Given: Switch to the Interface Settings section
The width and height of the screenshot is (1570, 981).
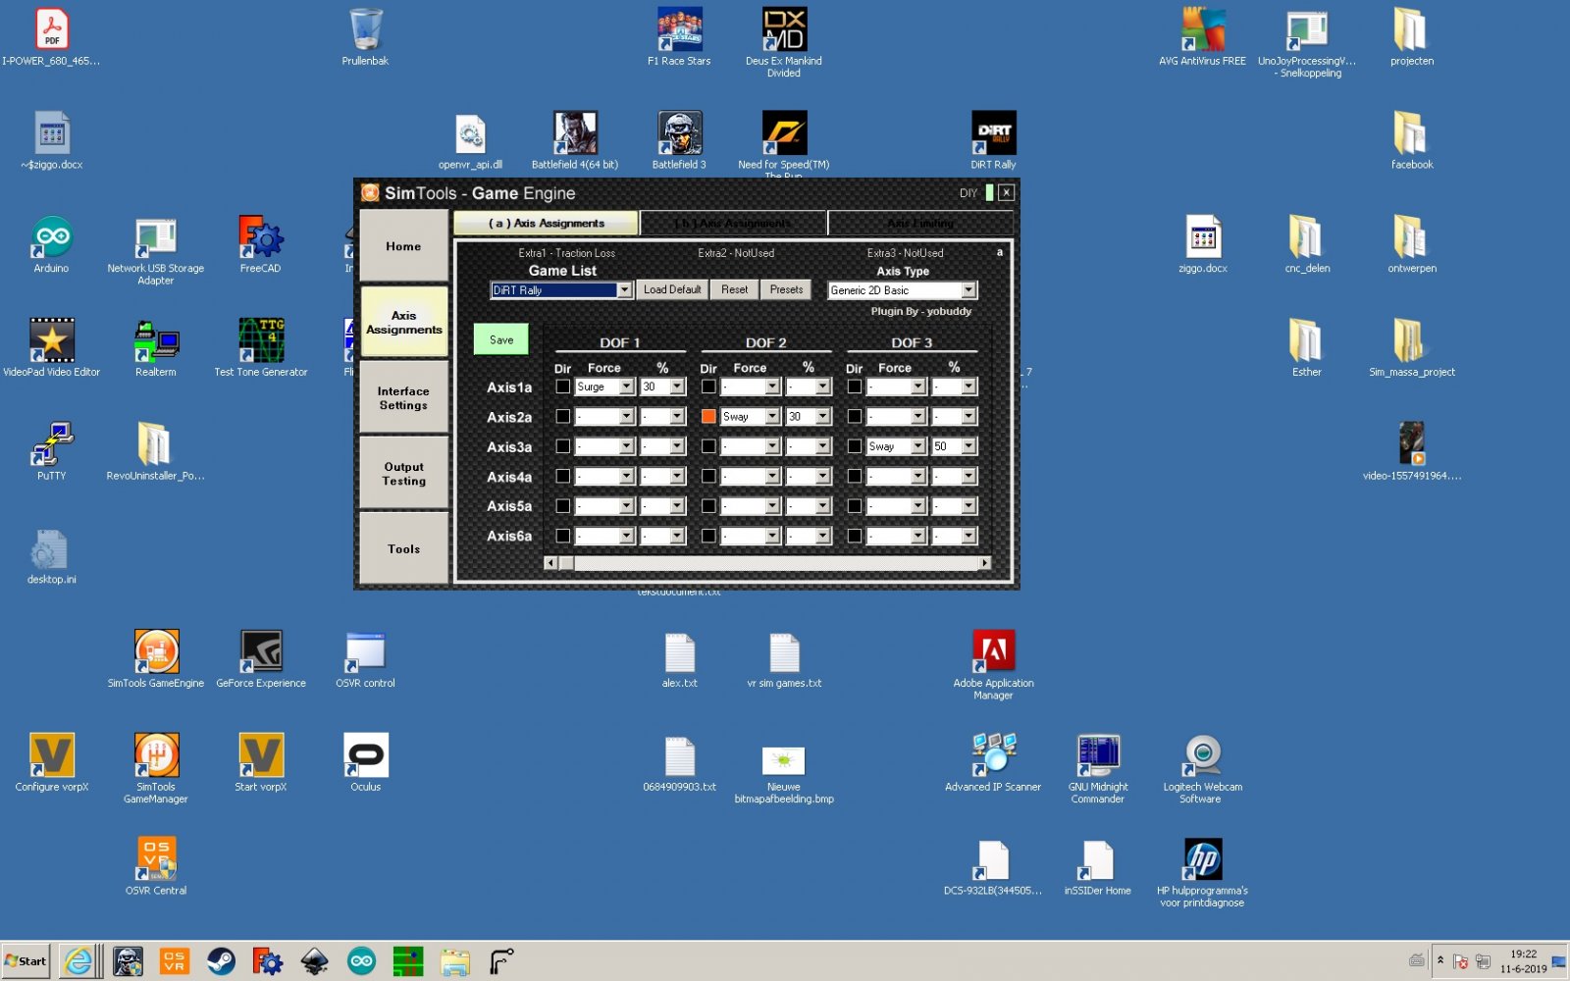Looking at the screenshot, I should [403, 397].
